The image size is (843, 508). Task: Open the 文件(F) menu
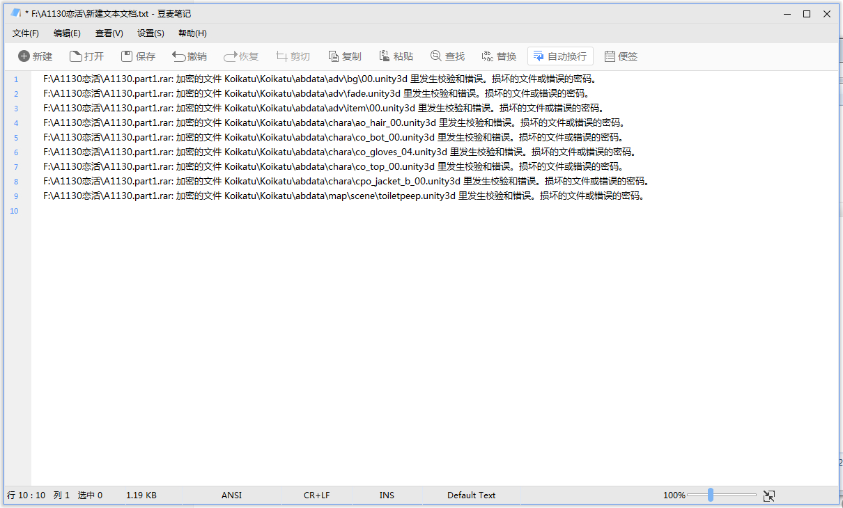(26, 33)
